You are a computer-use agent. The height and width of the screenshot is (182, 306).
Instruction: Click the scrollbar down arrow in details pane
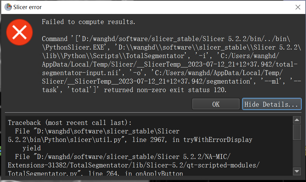coord(297,171)
